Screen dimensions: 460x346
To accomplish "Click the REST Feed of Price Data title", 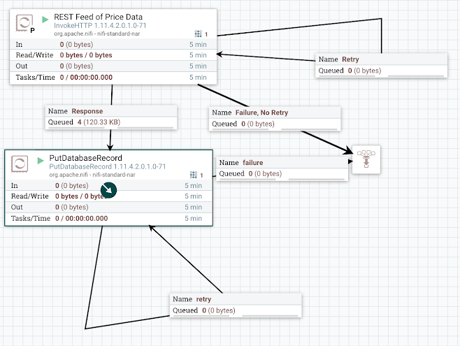I will (103, 17).
